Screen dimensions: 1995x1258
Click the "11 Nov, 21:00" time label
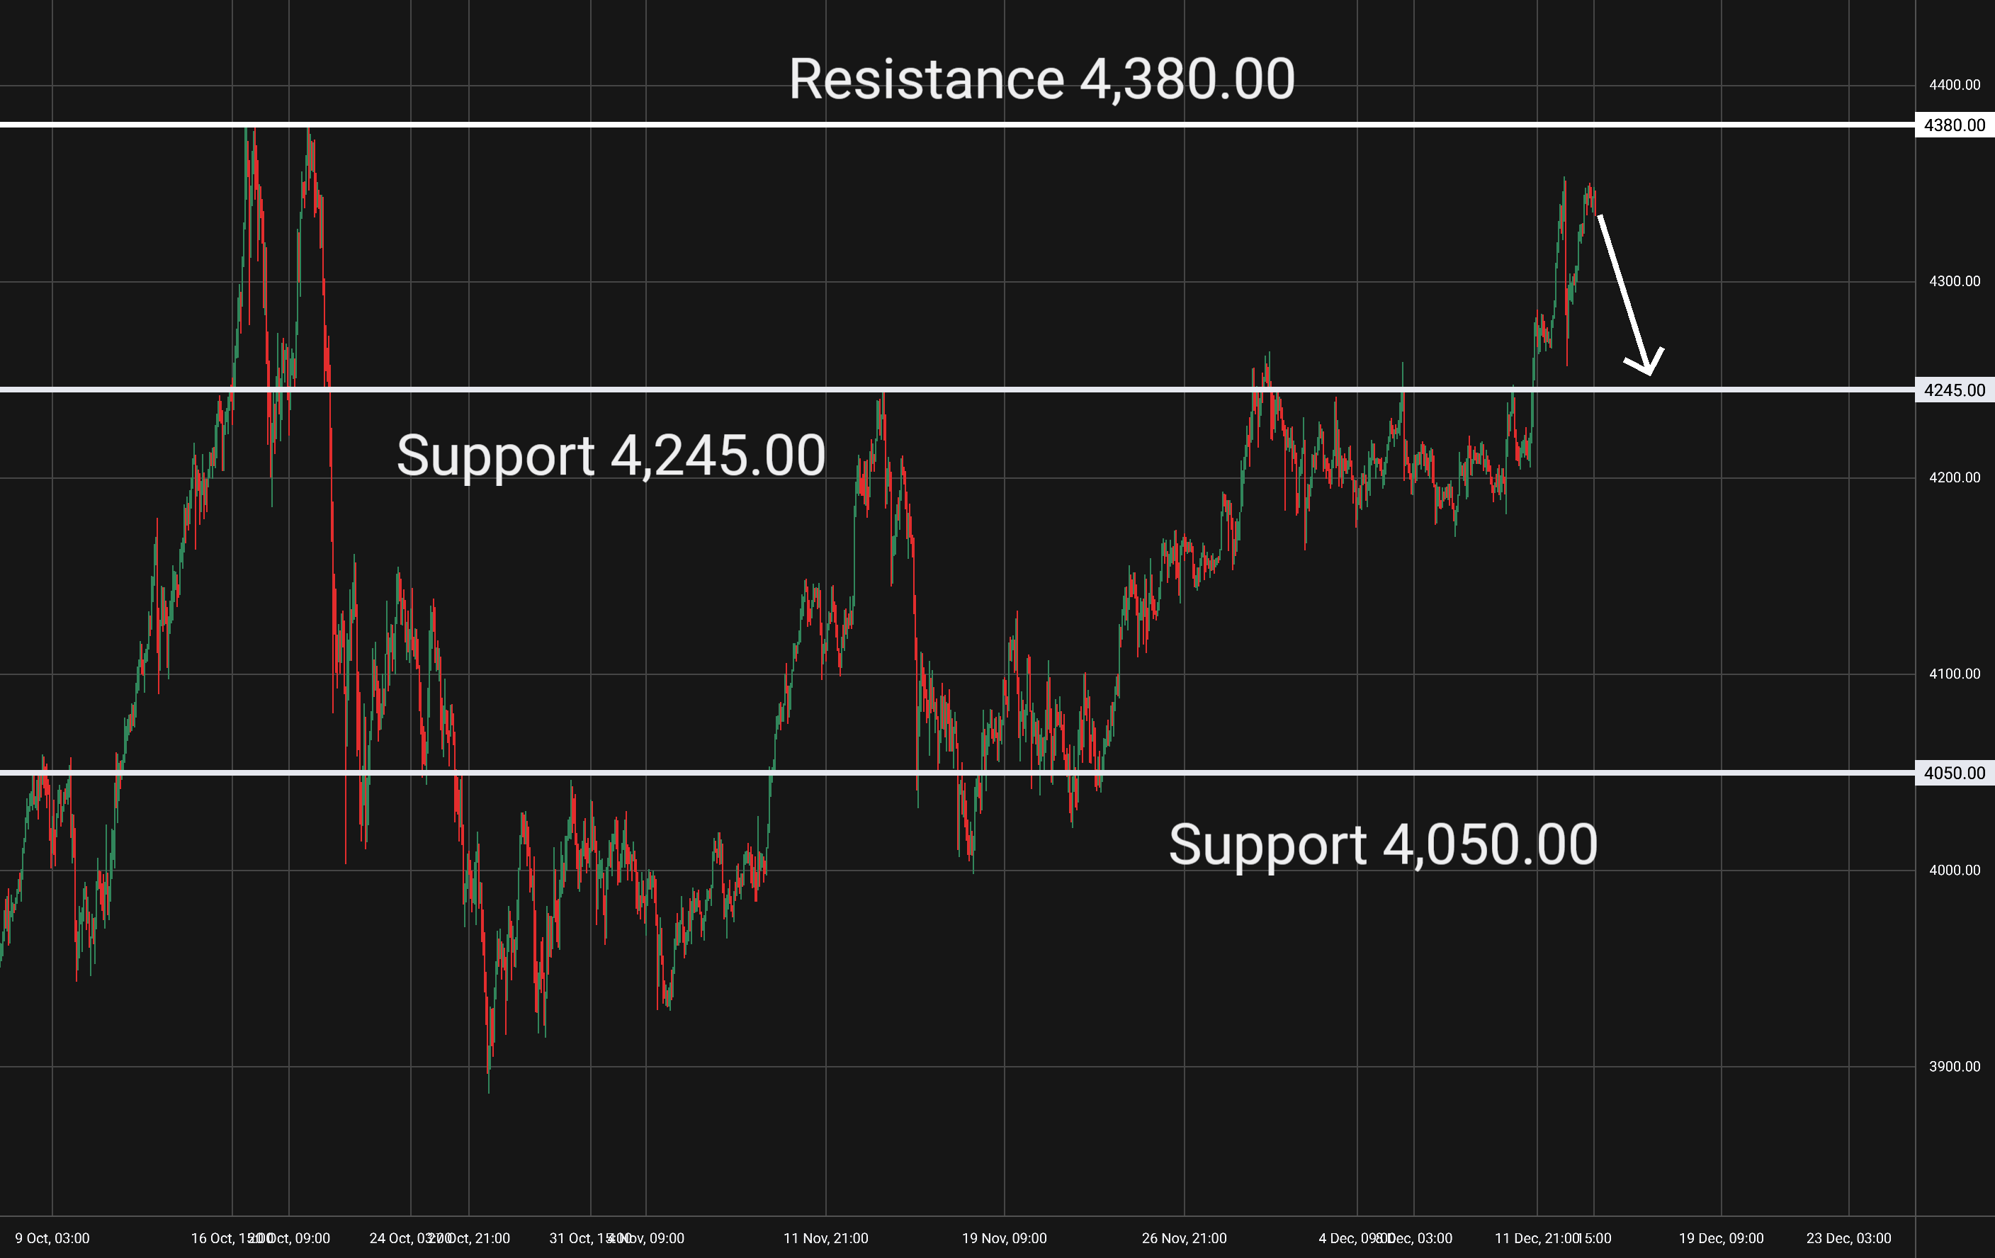[825, 1238]
